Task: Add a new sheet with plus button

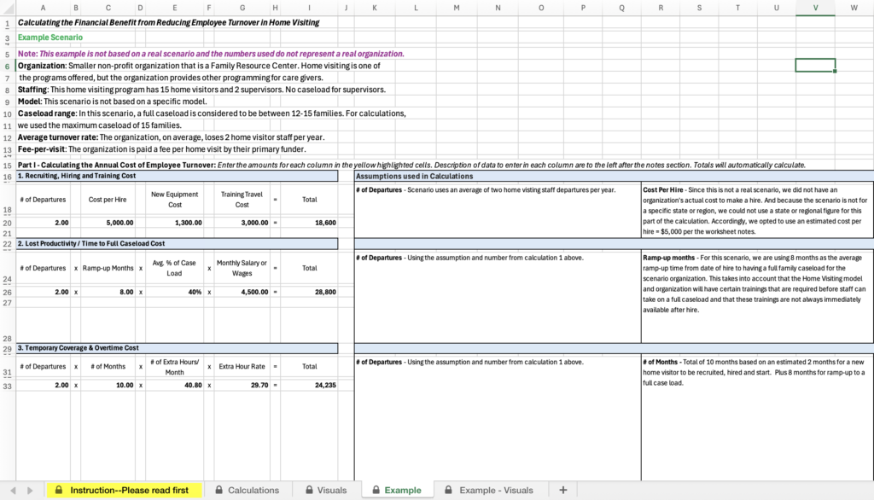Action: tap(563, 490)
